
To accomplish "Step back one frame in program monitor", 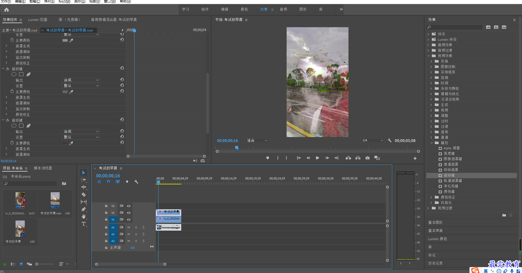I will click(x=308, y=158).
